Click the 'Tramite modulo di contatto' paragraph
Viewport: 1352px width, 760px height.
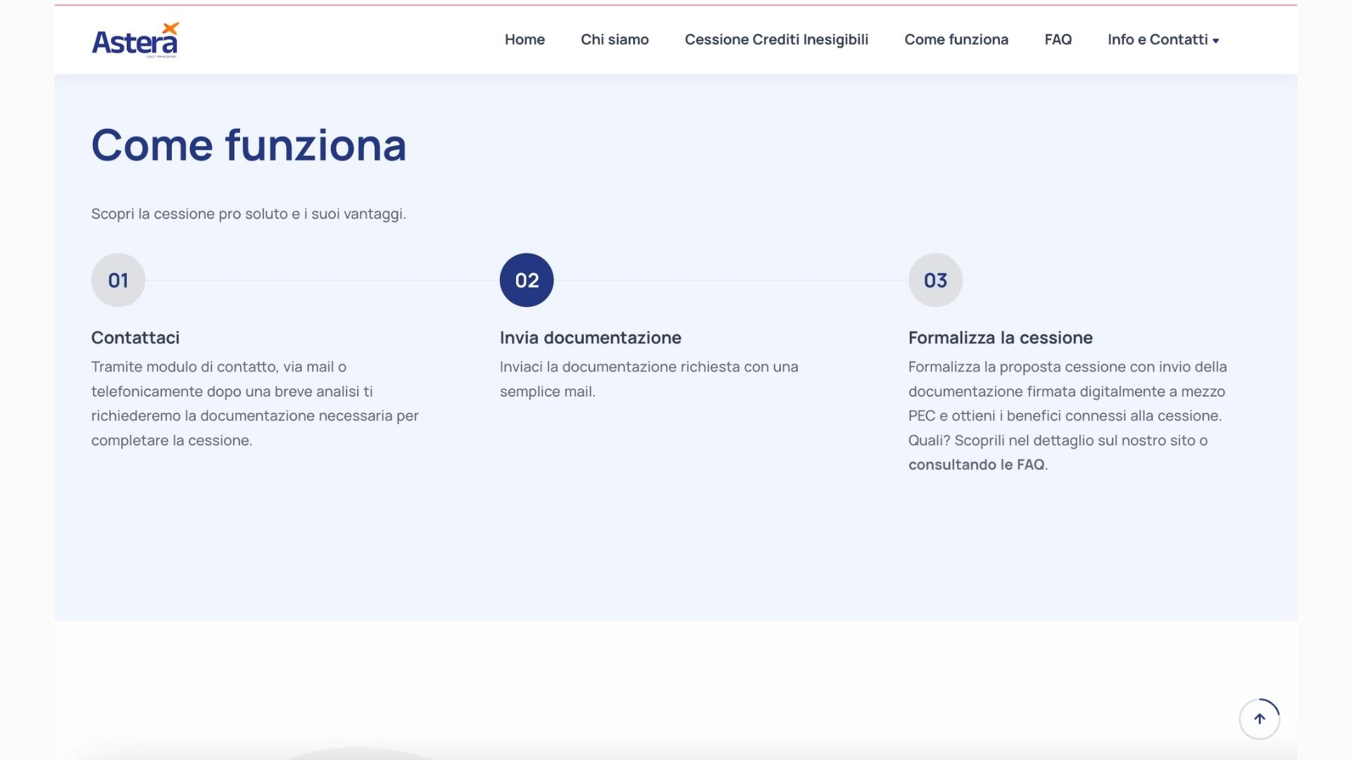(255, 403)
